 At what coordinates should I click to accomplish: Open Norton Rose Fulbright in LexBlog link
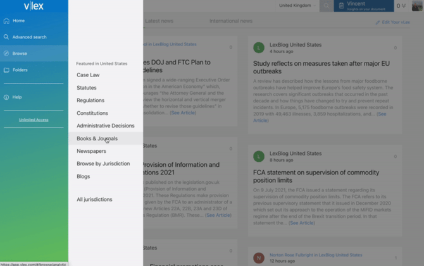point(316,255)
